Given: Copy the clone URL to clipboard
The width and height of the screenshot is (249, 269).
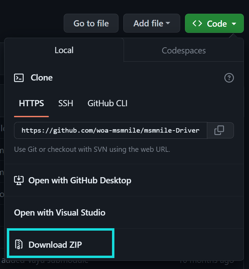Looking at the screenshot, I should [x=220, y=130].
